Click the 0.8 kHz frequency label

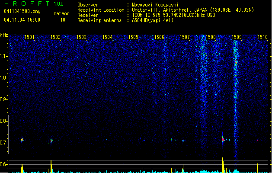3,121
